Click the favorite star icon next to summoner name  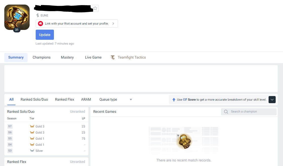(x=95, y=8)
